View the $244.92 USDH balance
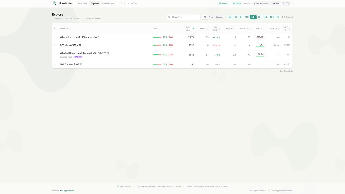Image resolution: width=345 pixels, height=194 pixels. tap(261, 3)
